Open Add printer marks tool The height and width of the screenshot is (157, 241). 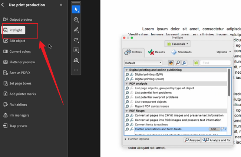[x=20, y=94]
